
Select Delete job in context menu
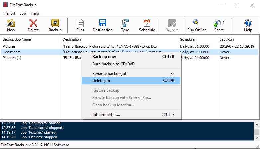point(131,81)
